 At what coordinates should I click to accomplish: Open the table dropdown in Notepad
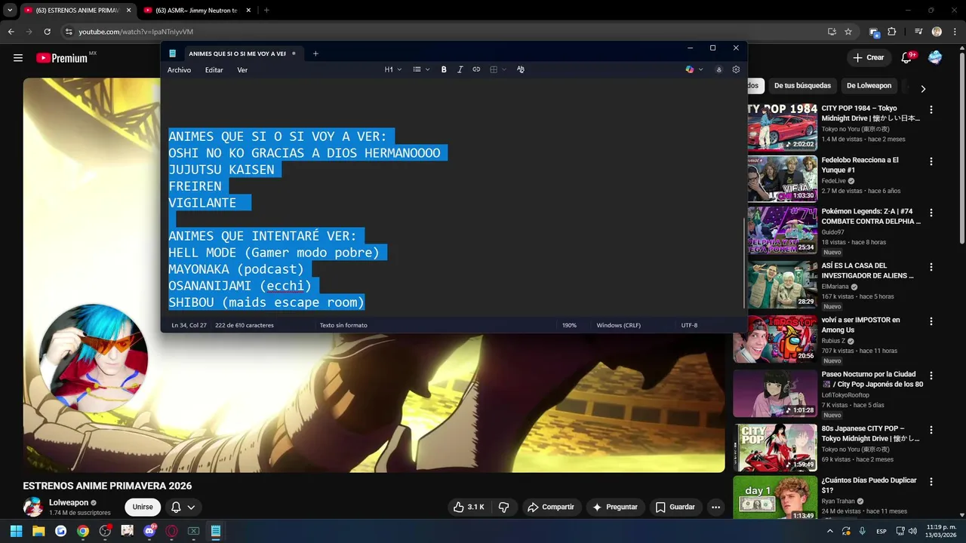pos(498,69)
